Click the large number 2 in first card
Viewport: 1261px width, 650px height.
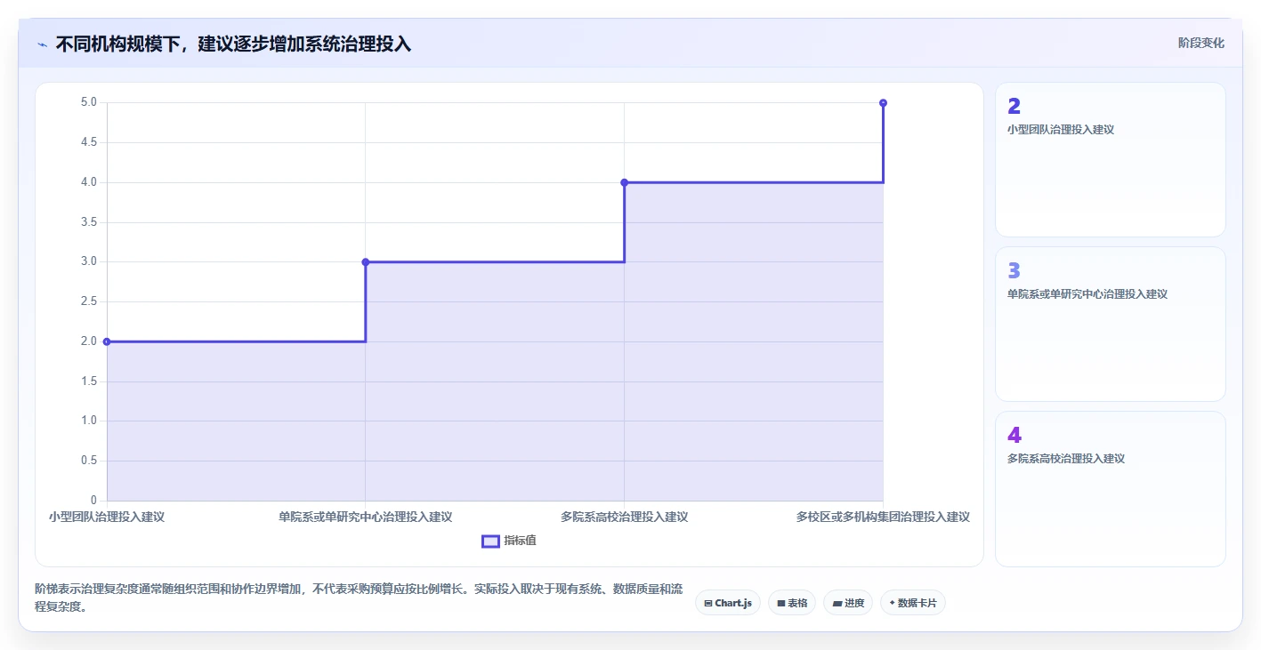1014,107
